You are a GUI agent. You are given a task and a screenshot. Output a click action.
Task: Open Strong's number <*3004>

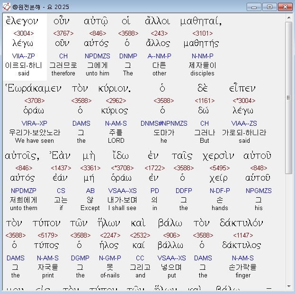click(244, 101)
